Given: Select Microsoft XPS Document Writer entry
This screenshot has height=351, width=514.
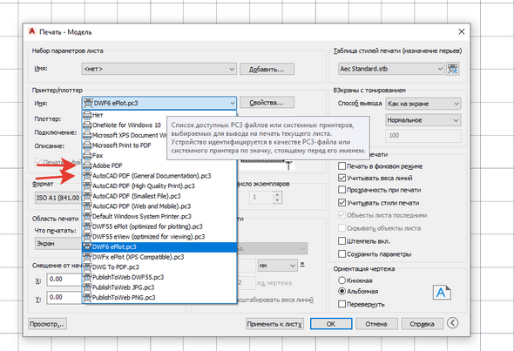Looking at the screenshot, I should click(x=125, y=135).
